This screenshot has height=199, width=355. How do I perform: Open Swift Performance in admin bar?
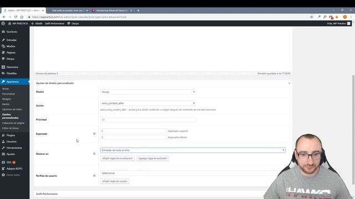[x=54, y=23]
